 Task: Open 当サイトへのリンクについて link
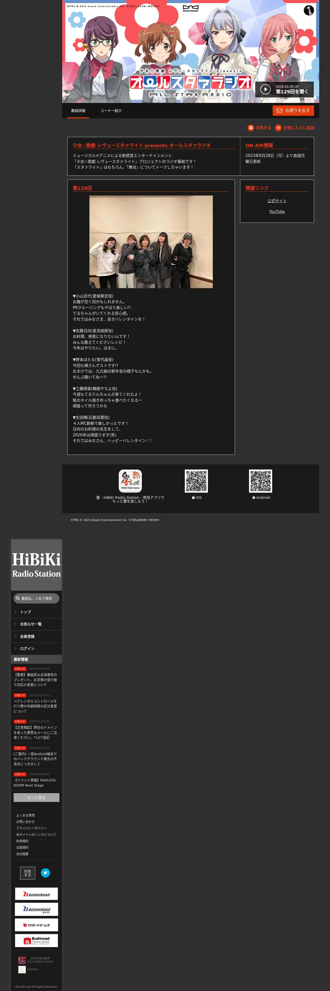pyautogui.click(x=36, y=834)
